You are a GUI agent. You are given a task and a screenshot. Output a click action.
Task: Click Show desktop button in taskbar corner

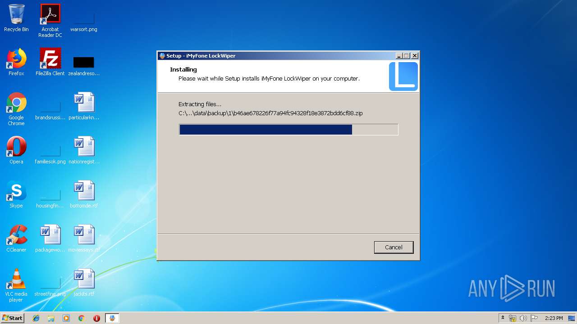click(572, 318)
